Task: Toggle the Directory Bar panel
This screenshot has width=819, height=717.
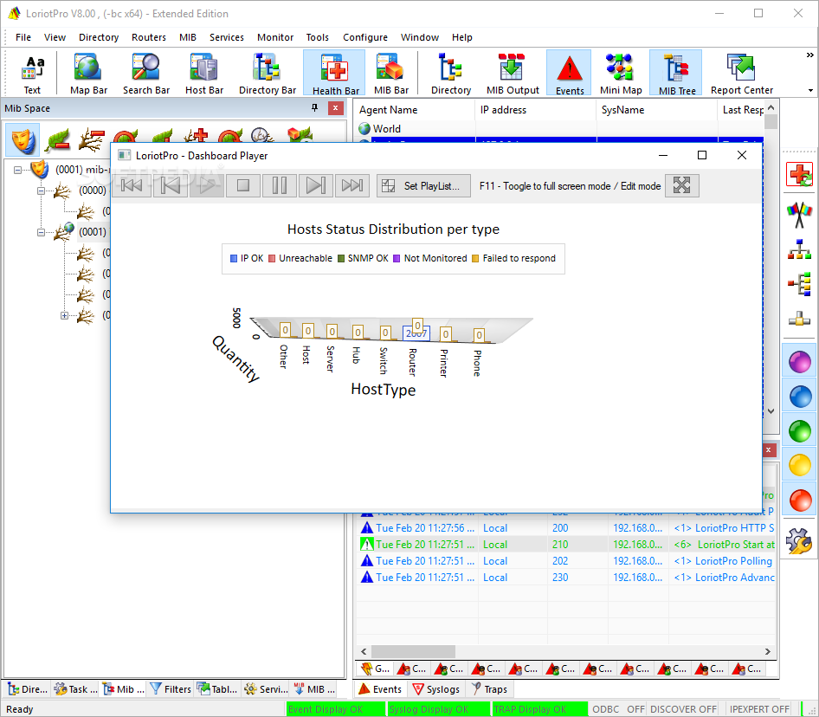Action: point(267,74)
